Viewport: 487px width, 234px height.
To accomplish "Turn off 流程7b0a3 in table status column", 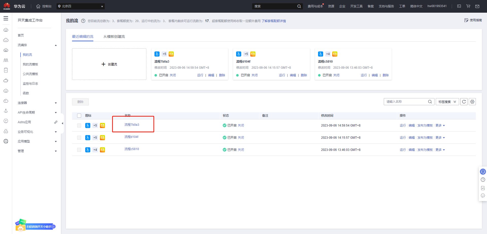I will coord(241,125).
